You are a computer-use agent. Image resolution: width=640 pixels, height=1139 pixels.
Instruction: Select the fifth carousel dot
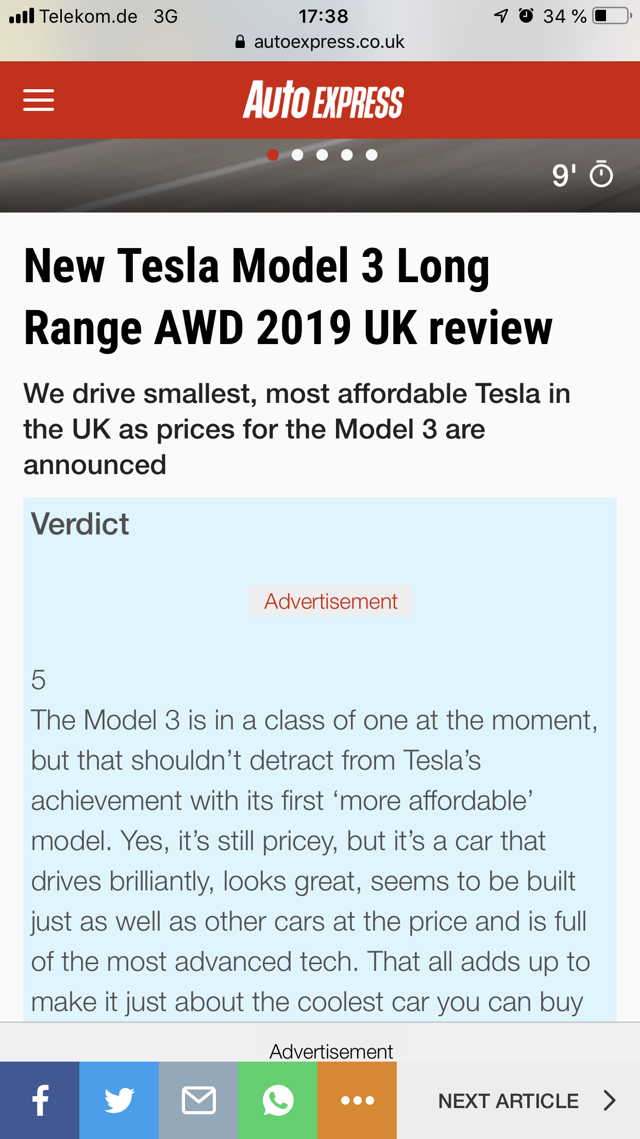(372, 155)
